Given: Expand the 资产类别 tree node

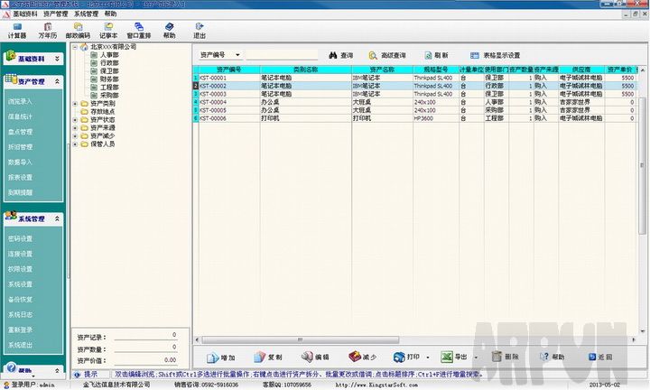Looking at the screenshot, I should (x=75, y=104).
